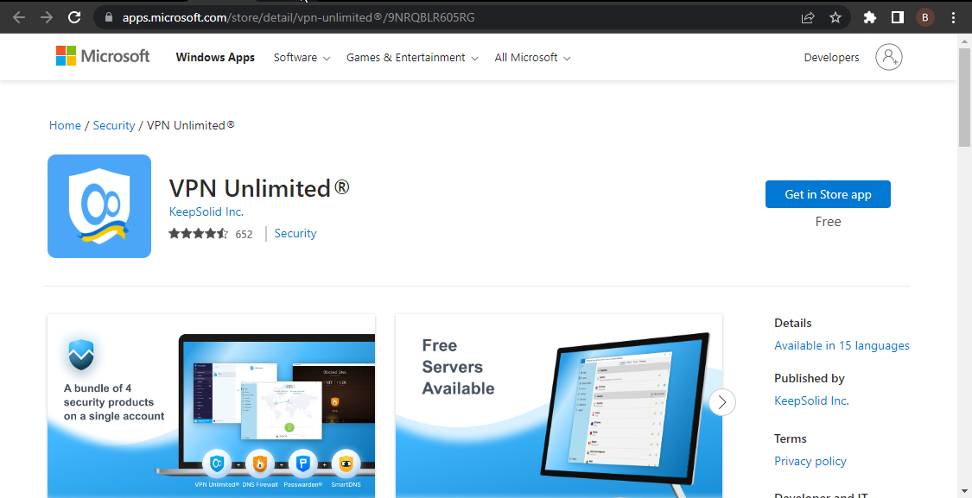This screenshot has height=498, width=972.
Task: Click the browser back arrow
Action: (x=19, y=17)
